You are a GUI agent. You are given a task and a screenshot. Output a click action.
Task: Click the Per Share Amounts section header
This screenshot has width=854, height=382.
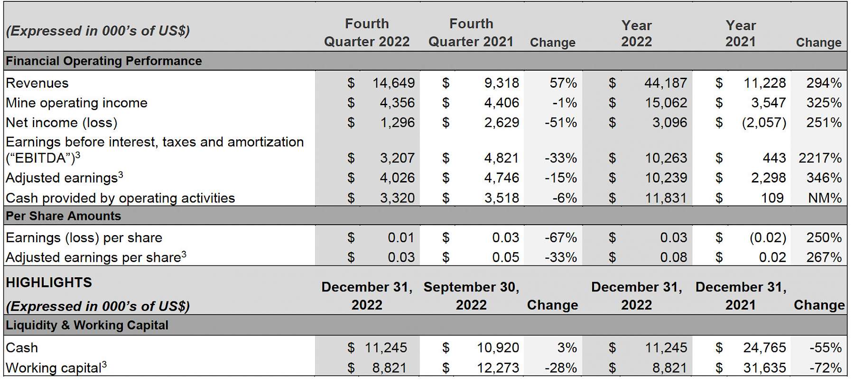point(64,216)
